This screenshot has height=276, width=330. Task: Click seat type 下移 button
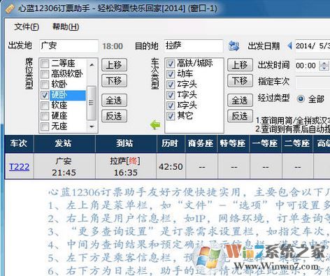tap(114, 81)
